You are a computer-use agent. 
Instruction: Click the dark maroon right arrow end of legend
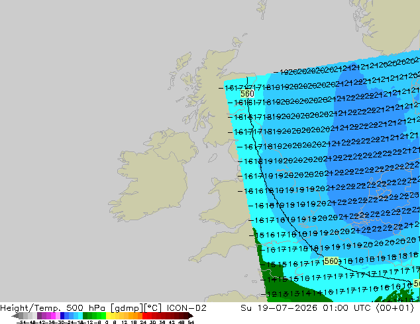[191, 315]
